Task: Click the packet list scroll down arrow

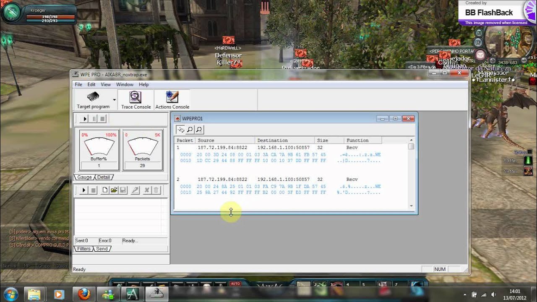Action: [411, 206]
